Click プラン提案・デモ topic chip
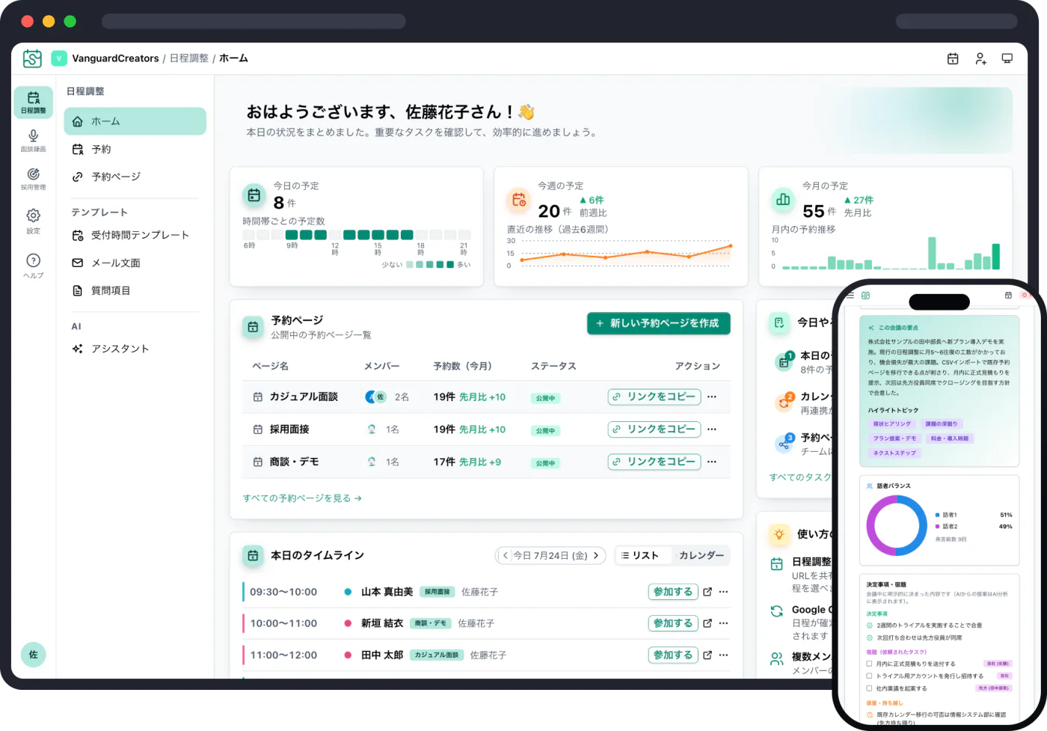The width and height of the screenshot is (1047, 731). coord(894,438)
